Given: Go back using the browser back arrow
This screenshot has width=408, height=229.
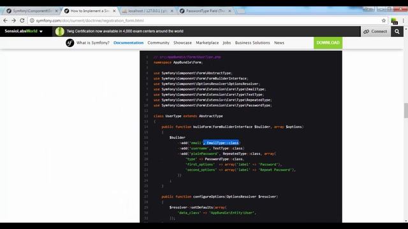Looking at the screenshot, I should pos(5,20).
